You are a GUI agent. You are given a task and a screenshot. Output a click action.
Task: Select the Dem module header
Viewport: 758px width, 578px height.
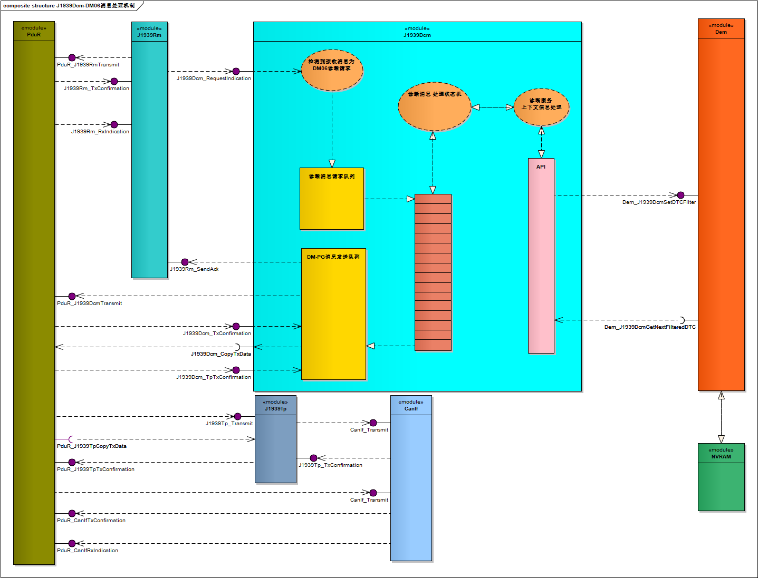pyautogui.click(x=721, y=28)
